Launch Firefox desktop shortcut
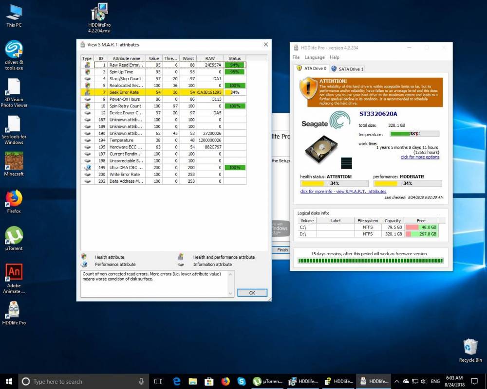 tap(14, 201)
